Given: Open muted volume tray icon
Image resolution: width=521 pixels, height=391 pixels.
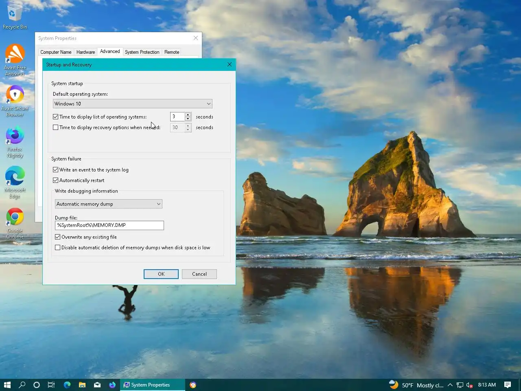Looking at the screenshot, I should click(x=470, y=385).
